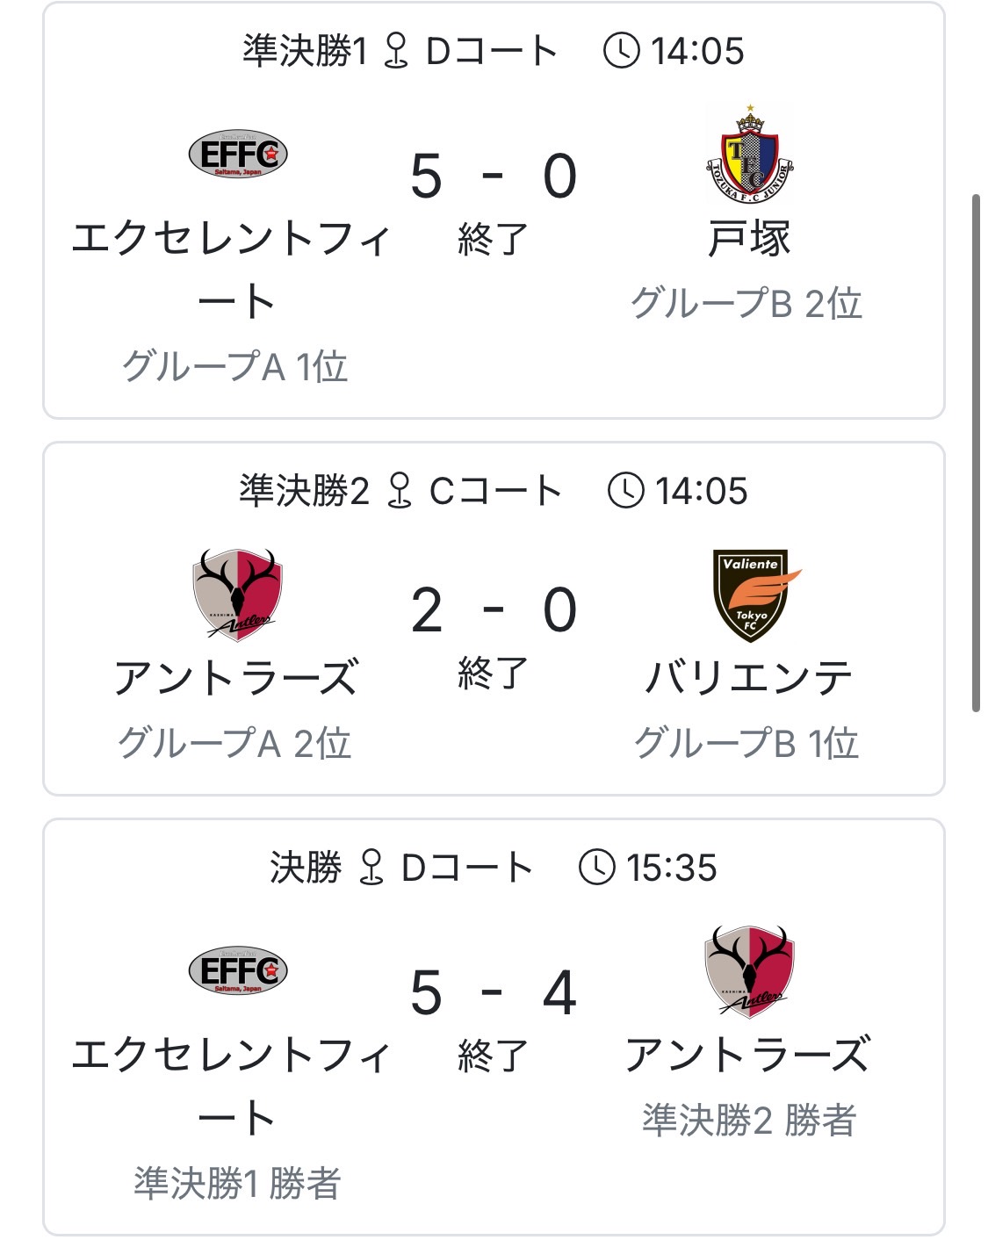
Task: Tap the EFFC logo in the final match
Action: pyautogui.click(x=238, y=971)
